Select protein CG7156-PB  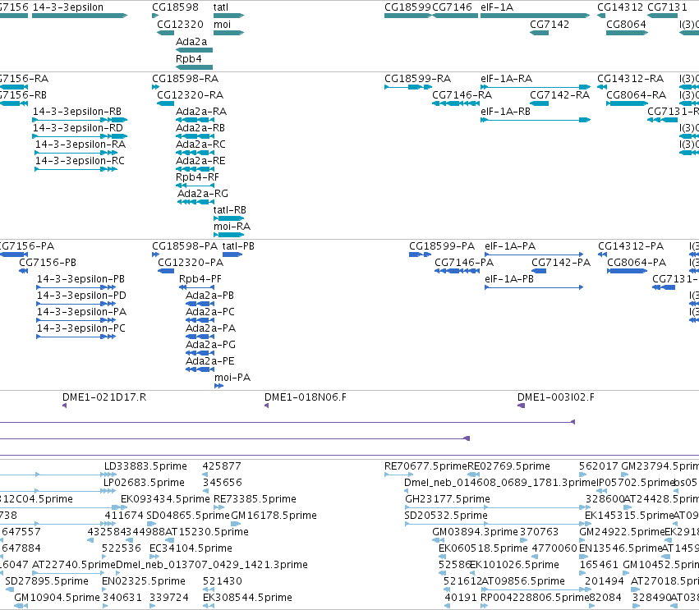[48, 263]
